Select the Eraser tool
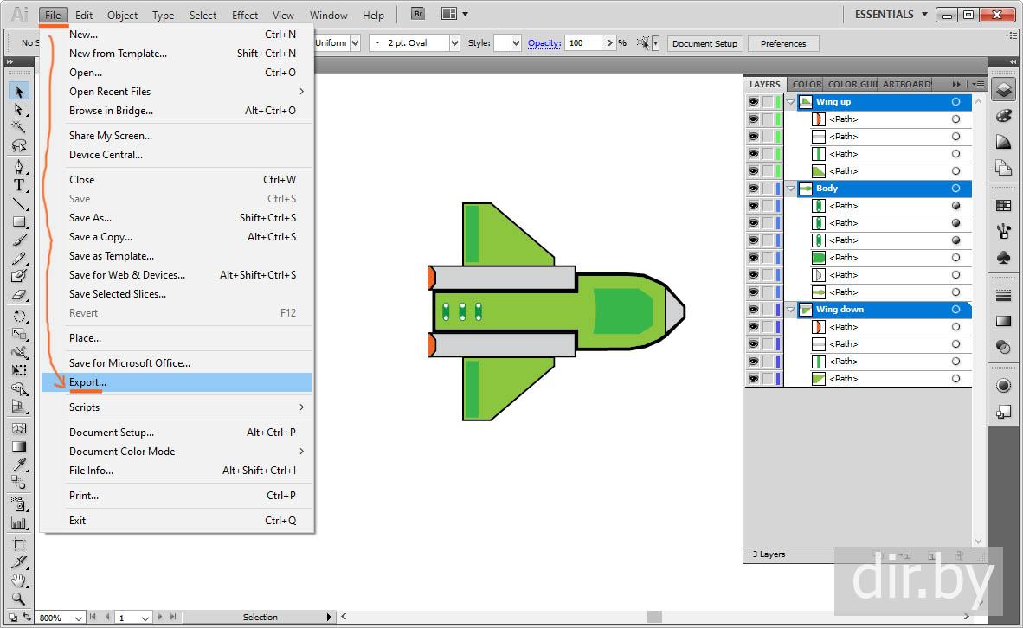The image size is (1023, 628). (18, 295)
